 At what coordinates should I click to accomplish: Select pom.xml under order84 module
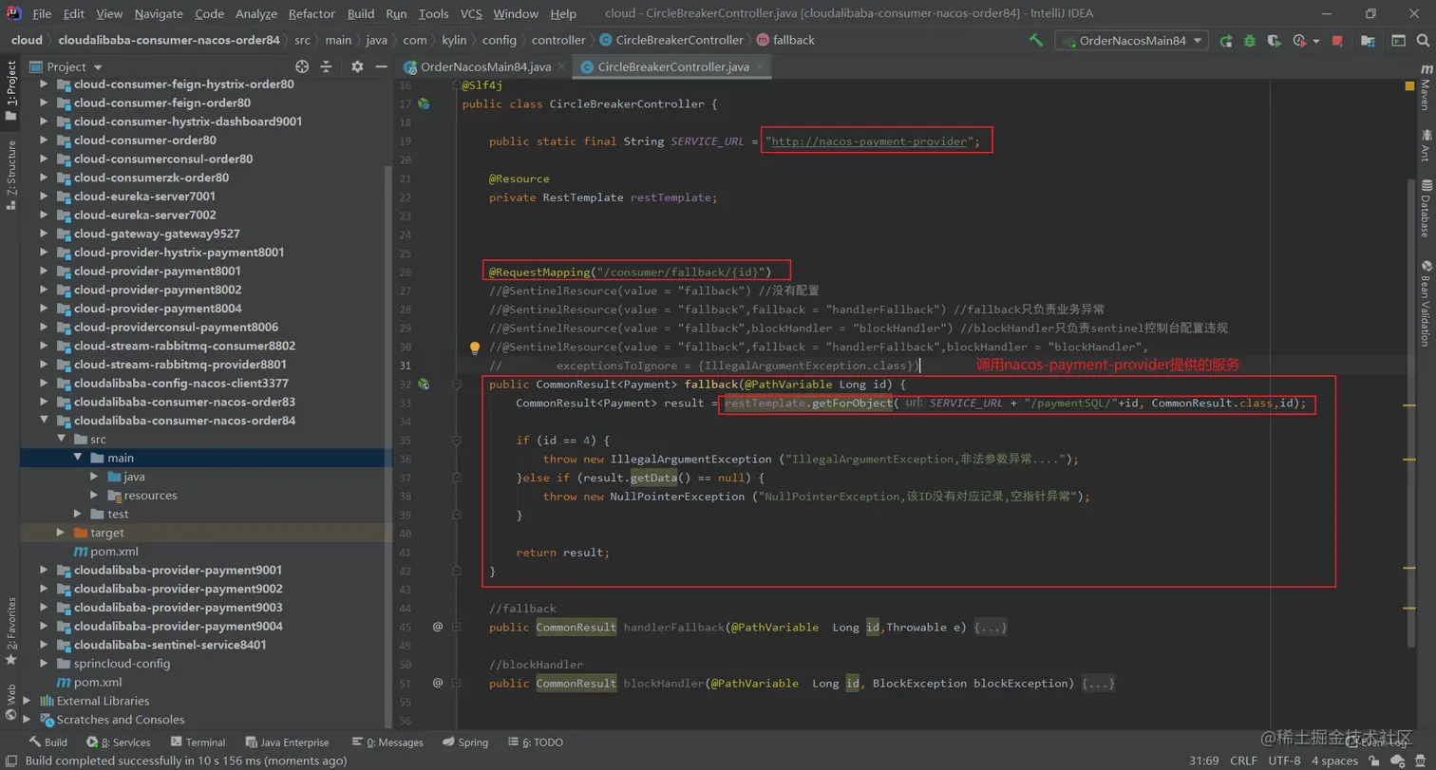[114, 552]
